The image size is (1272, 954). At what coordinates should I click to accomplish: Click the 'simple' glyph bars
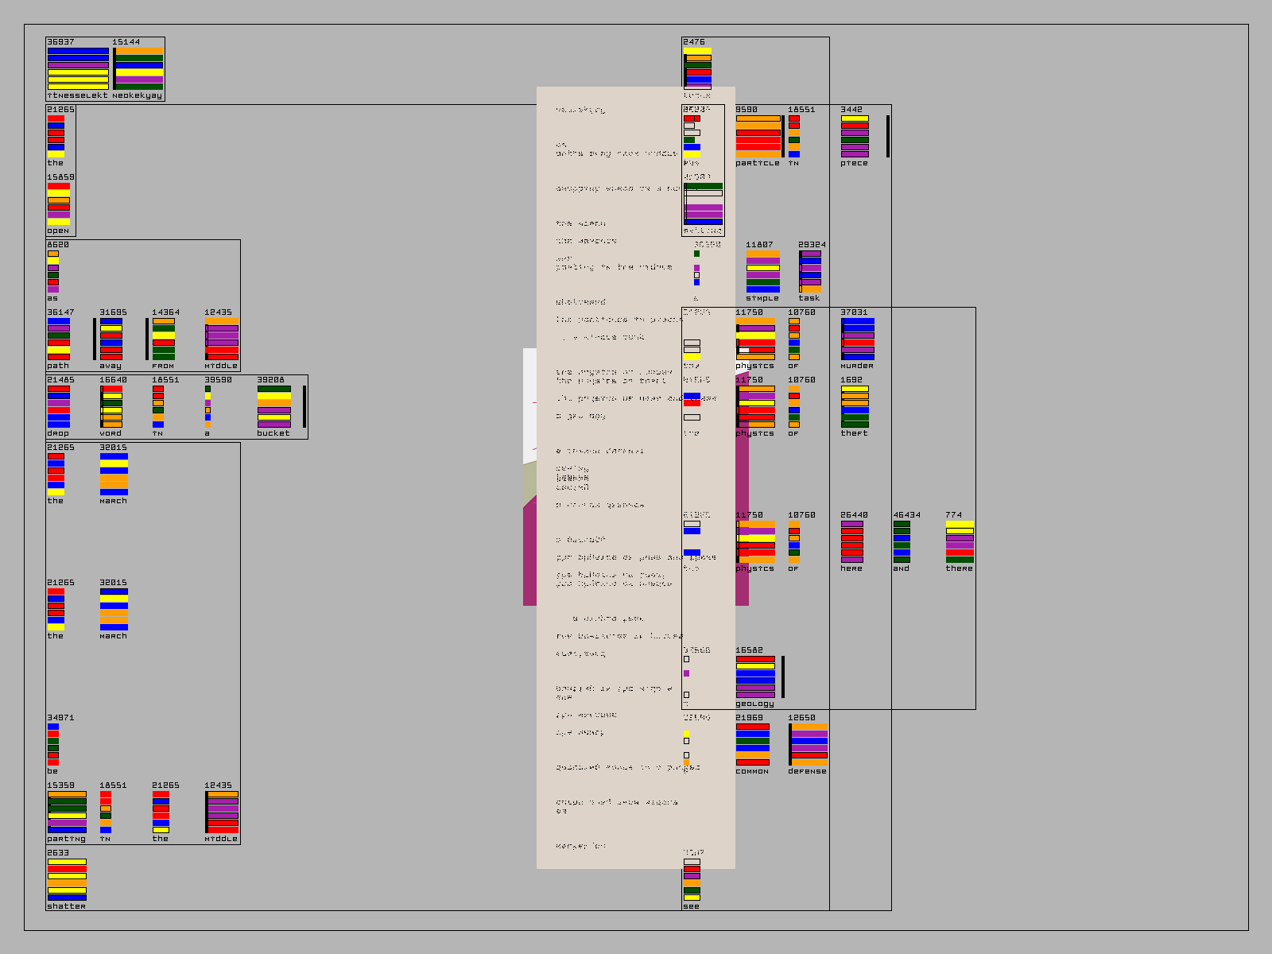(763, 271)
